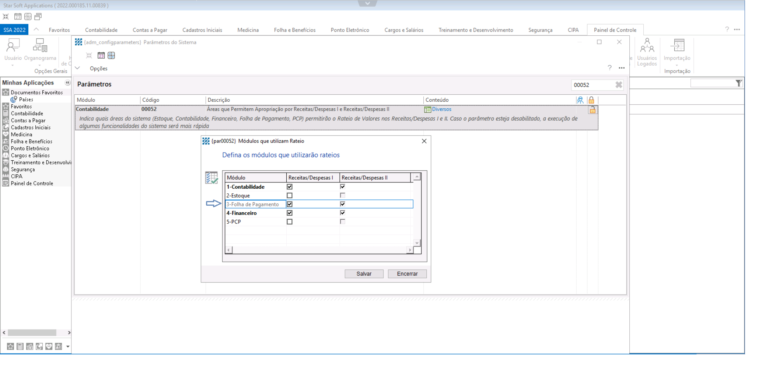
Task: Click the user filter icon in Parâmetros header
Action: (x=580, y=100)
